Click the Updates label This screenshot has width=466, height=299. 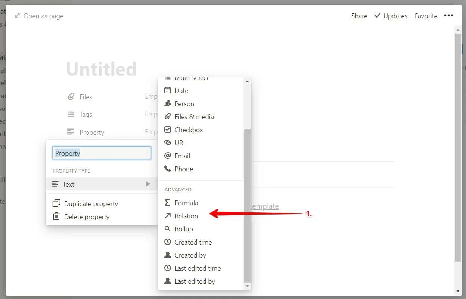click(x=395, y=16)
